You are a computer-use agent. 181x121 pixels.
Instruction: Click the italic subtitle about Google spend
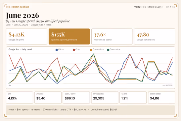coord(38,21)
